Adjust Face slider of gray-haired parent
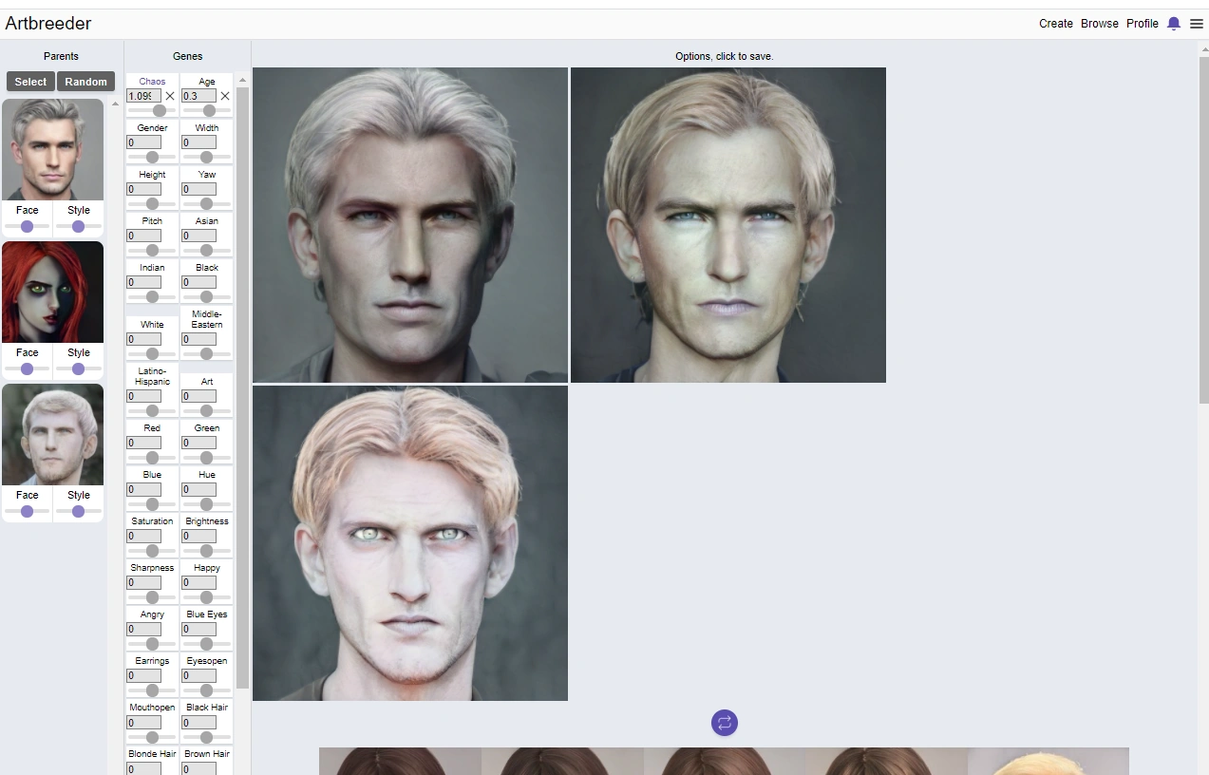Image resolution: width=1209 pixels, height=775 pixels. tap(27, 226)
